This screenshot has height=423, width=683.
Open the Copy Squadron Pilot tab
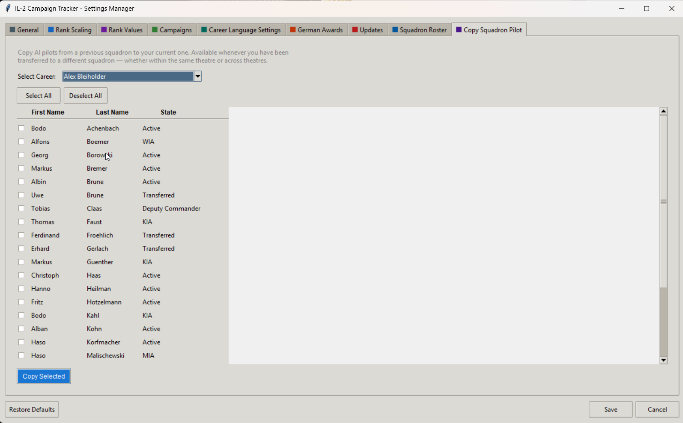click(489, 30)
